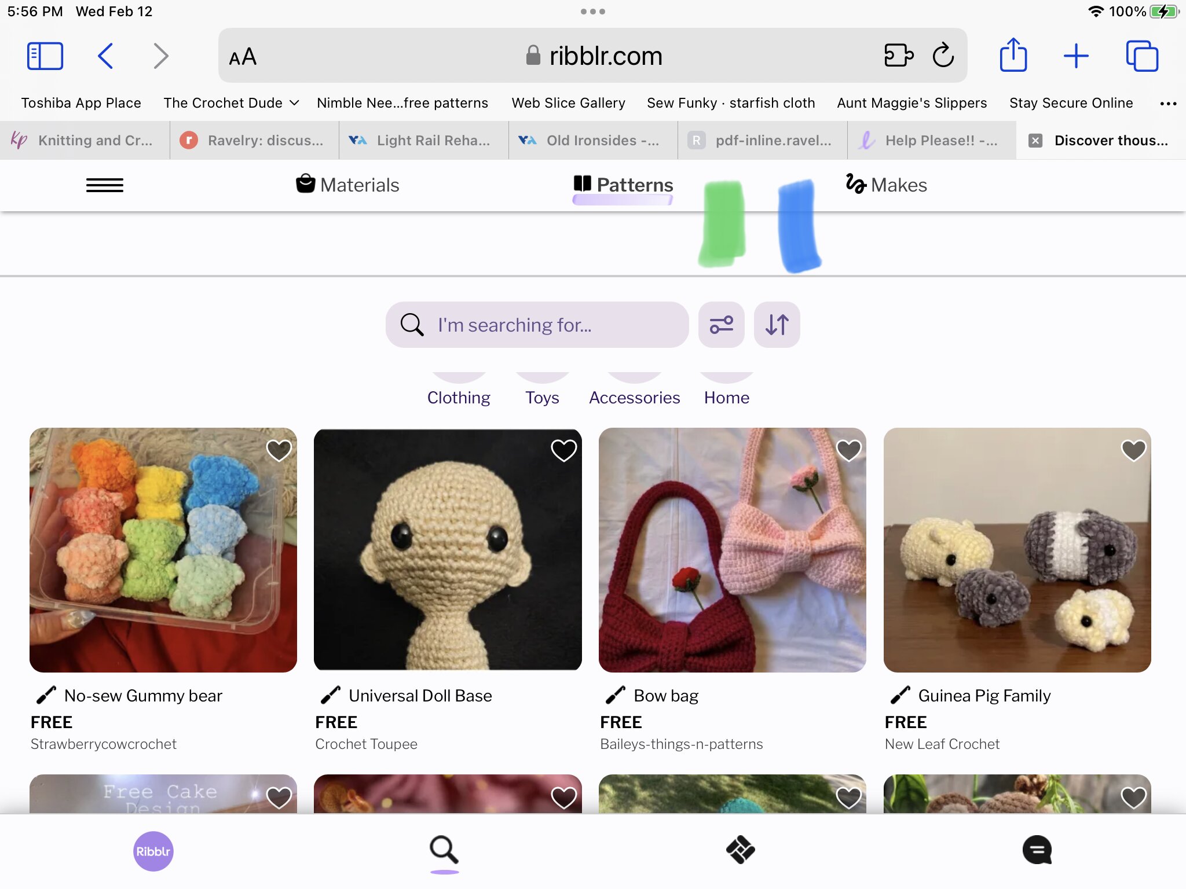This screenshot has width=1186, height=889.
Task: Switch to Knitting and Cr... browser tab
Action: tap(85, 141)
